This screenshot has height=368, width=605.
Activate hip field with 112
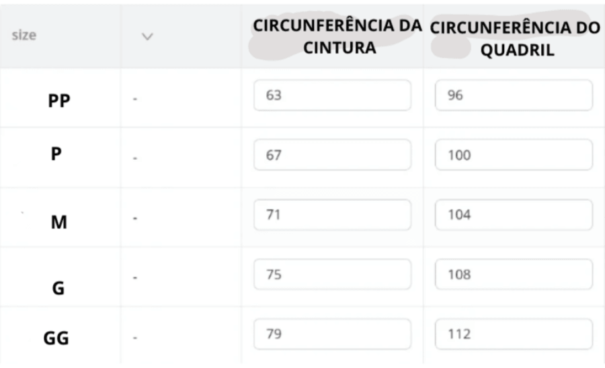tap(514, 334)
